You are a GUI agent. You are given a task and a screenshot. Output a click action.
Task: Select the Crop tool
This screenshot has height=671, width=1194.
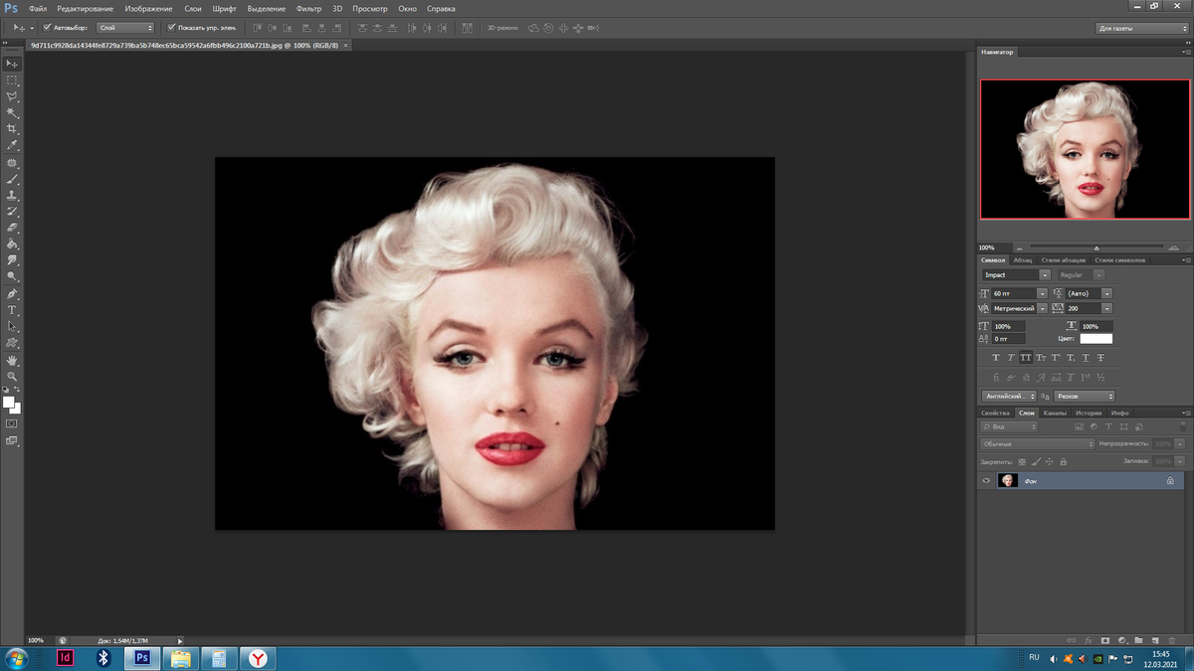click(12, 129)
